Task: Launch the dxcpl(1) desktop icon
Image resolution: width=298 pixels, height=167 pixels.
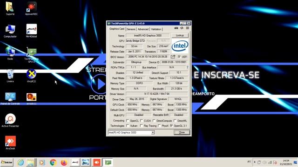Action: click(x=31, y=76)
